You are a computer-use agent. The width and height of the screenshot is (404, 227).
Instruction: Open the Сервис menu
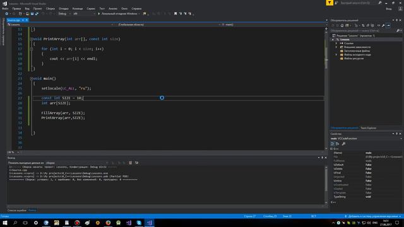tap(91, 8)
